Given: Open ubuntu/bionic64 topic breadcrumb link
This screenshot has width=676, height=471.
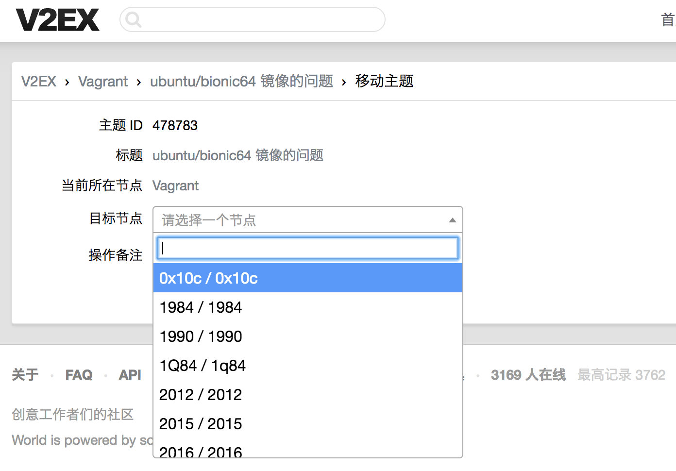Looking at the screenshot, I should (x=241, y=81).
